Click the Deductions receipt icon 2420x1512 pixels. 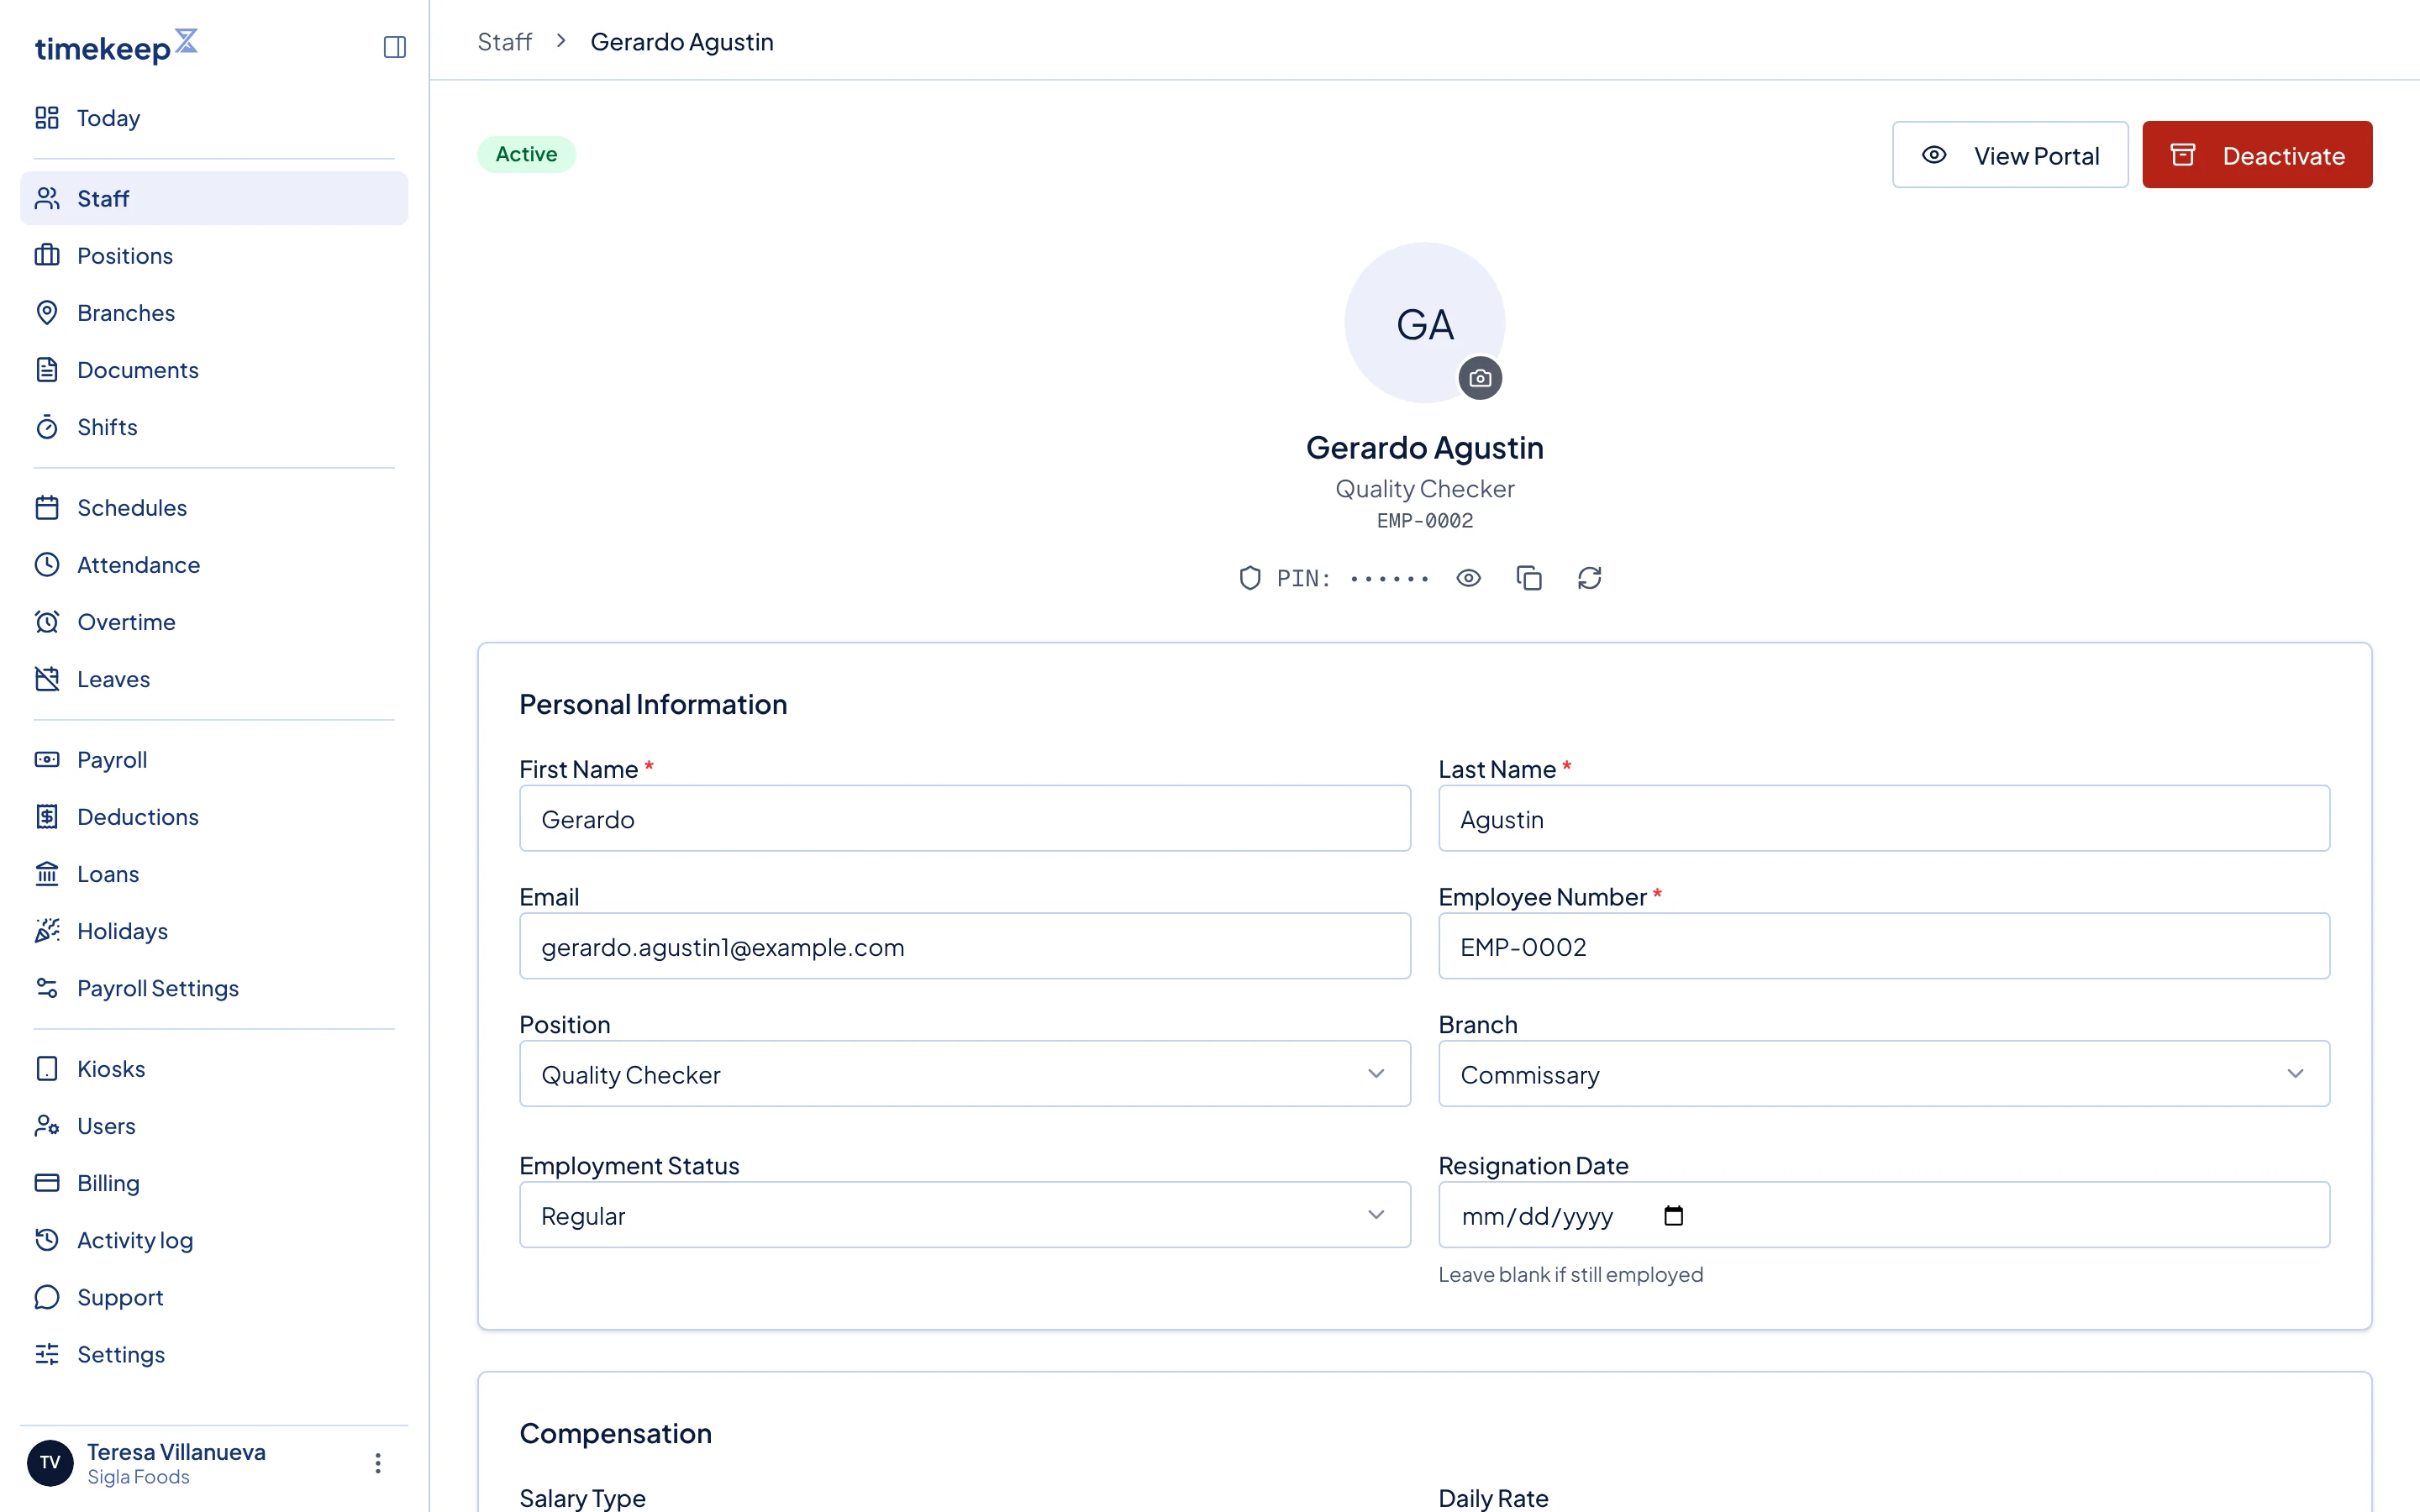click(47, 817)
